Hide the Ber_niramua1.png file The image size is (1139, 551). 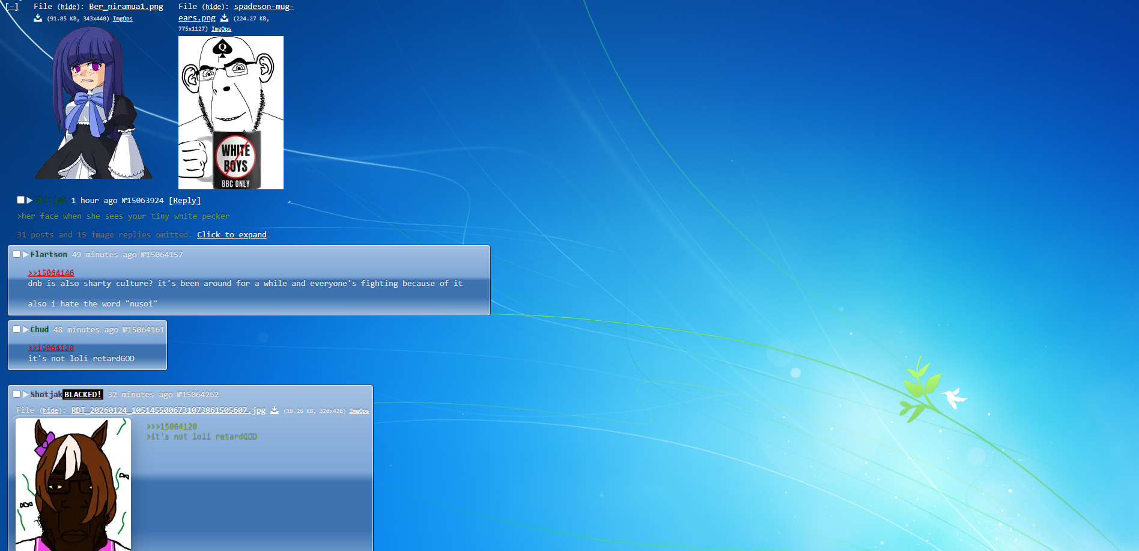(68, 7)
